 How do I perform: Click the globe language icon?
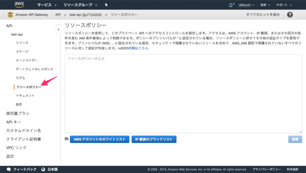point(44,169)
